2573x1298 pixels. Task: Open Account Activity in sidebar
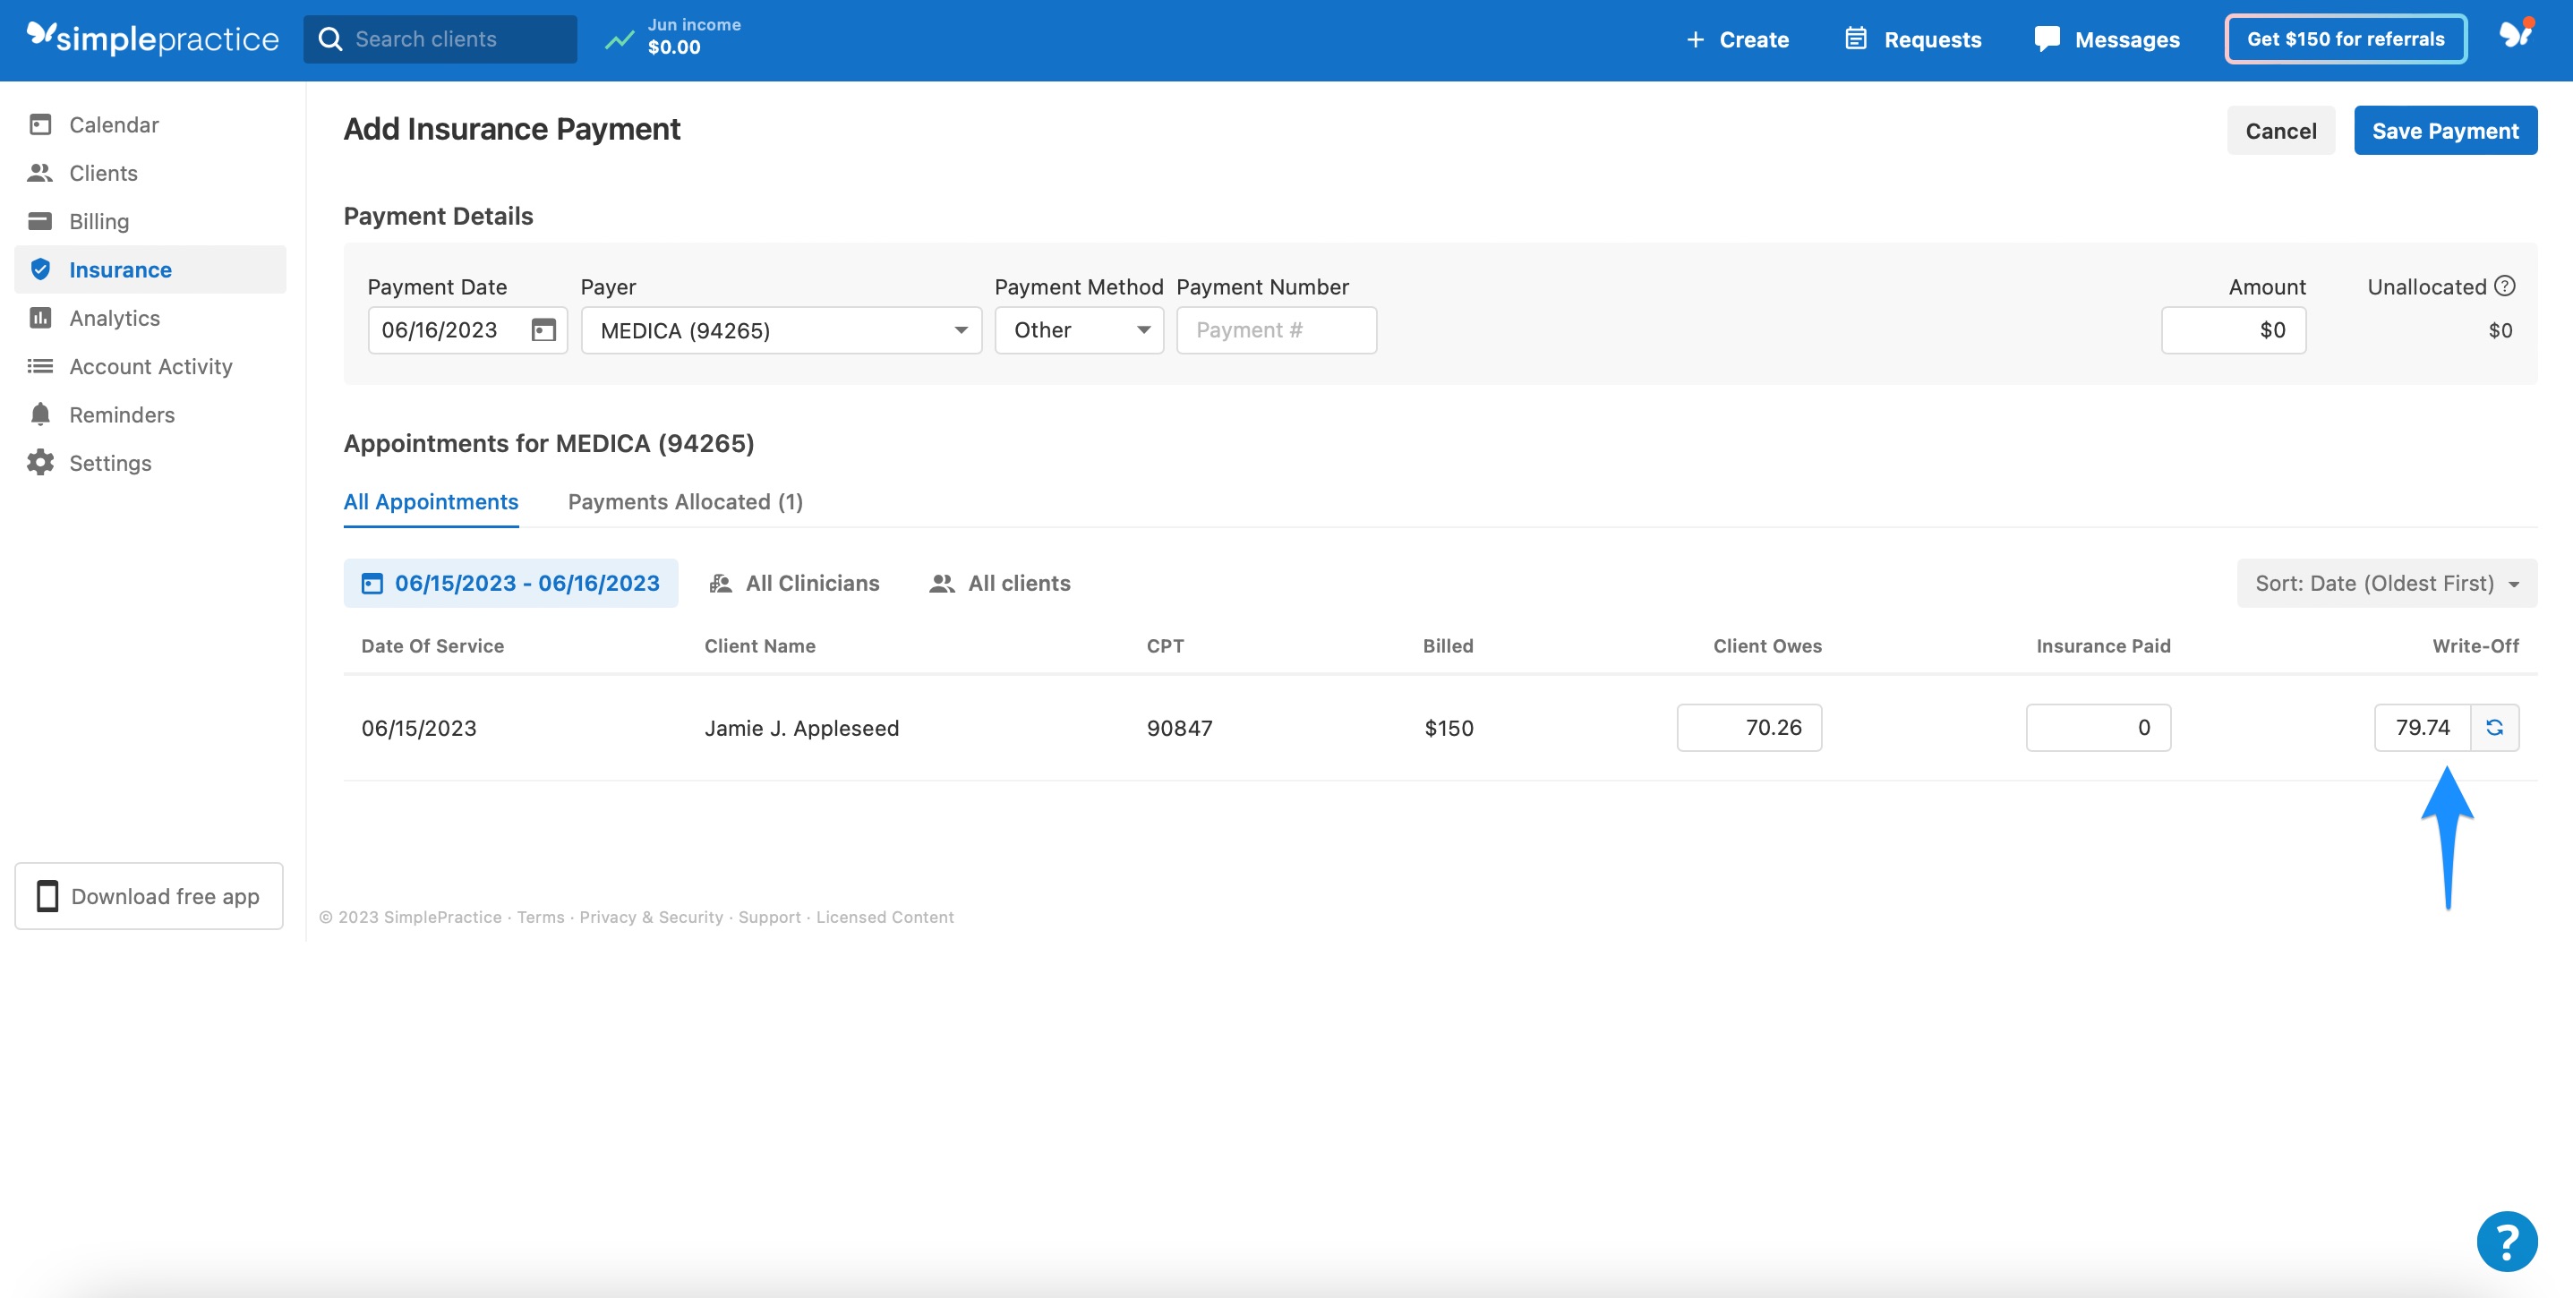tap(150, 366)
